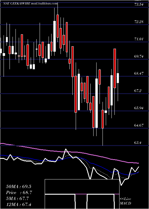
Task: Click the Price : 68.7 readout
Action: point(19,192)
